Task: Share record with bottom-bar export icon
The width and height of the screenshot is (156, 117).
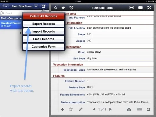Action: coord(149,109)
